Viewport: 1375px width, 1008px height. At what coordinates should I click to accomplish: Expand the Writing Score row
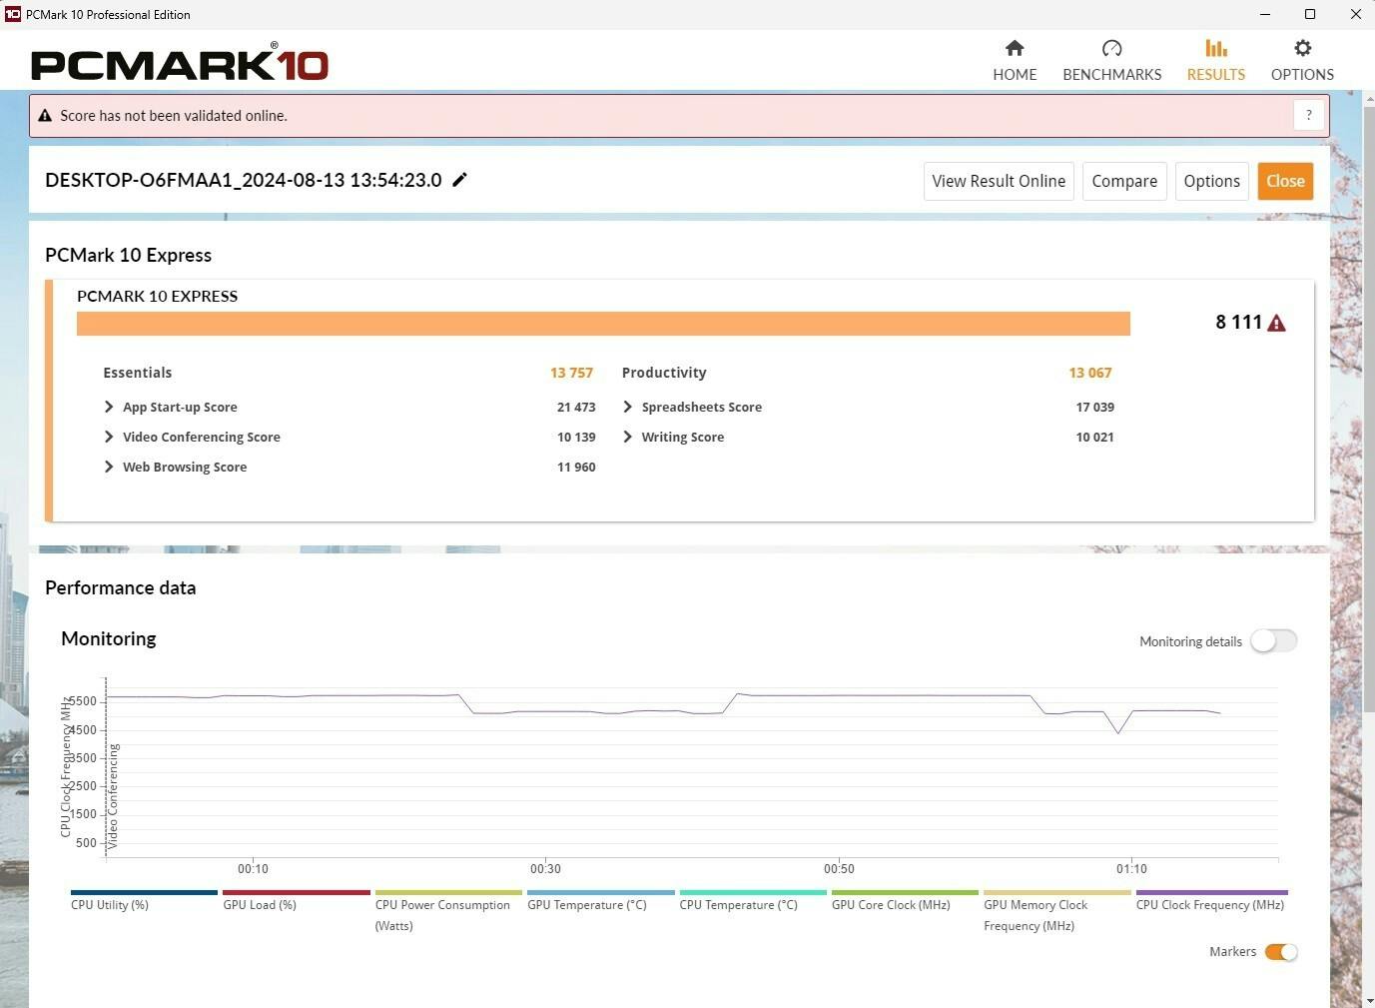(627, 437)
